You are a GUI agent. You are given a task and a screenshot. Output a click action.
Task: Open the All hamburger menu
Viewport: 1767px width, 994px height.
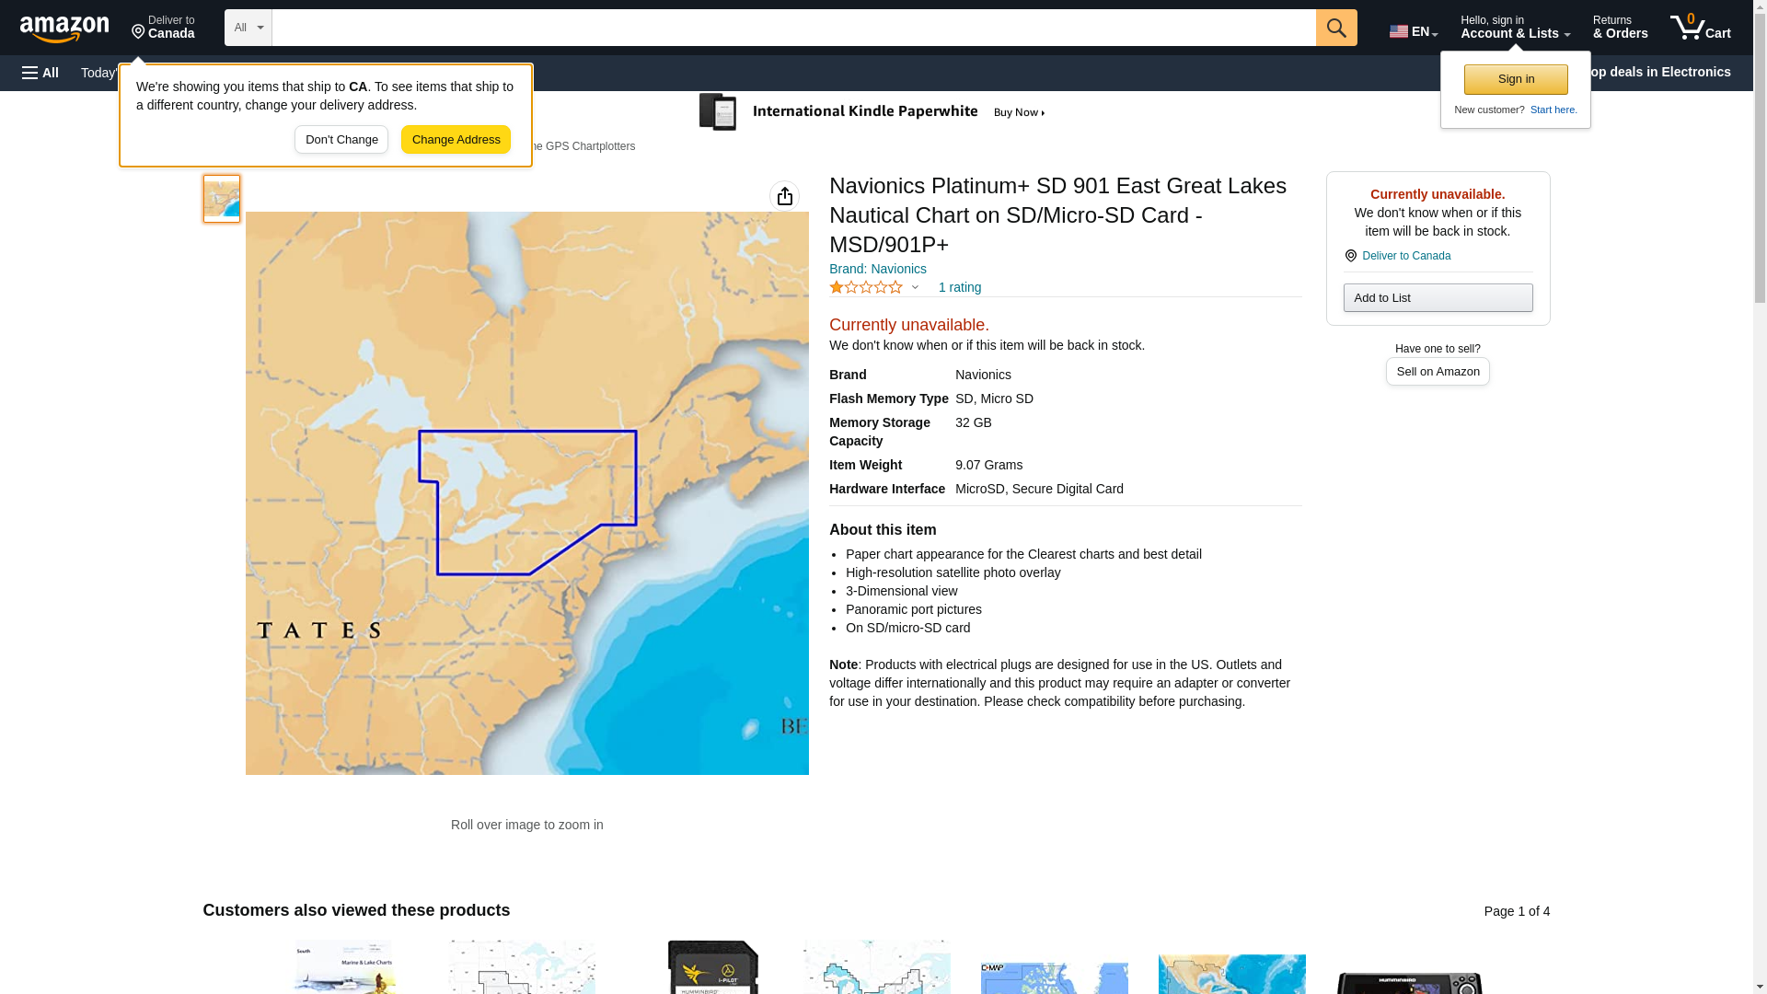click(x=40, y=73)
